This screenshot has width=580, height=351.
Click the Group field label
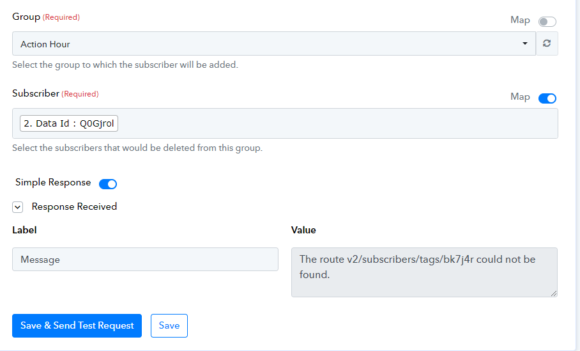pos(26,17)
